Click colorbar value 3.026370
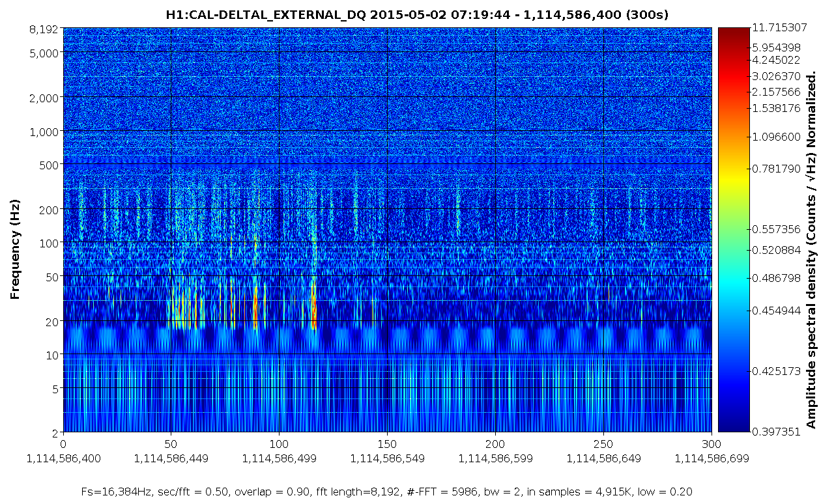 pos(776,76)
